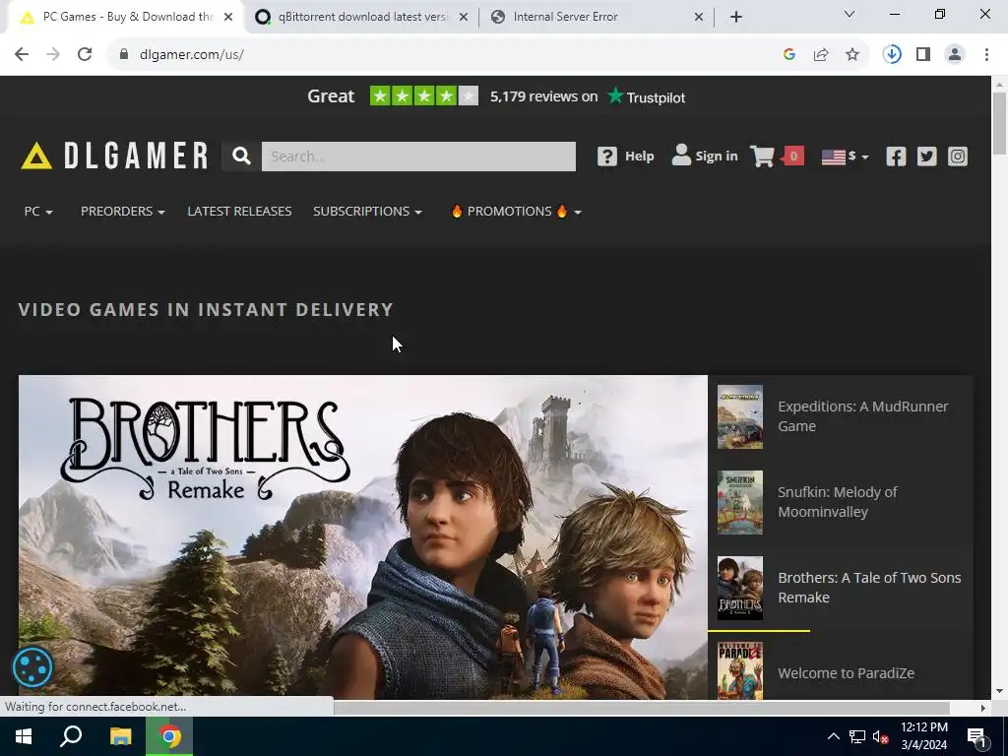The height and width of the screenshot is (756, 1008).
Task: Open LATEST RELEASES menu item
Action: point(239,212)
